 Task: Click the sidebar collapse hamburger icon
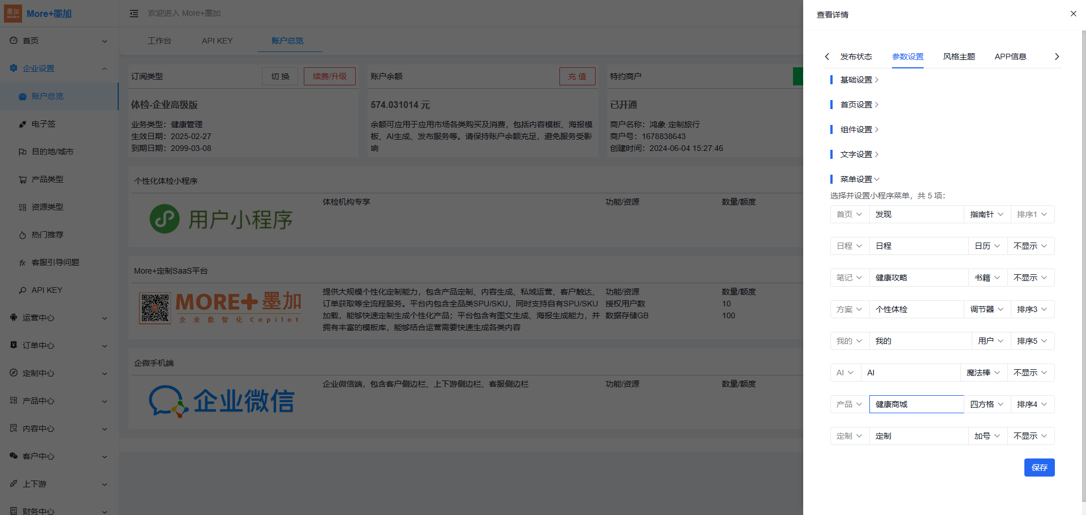tap(134, 14)
